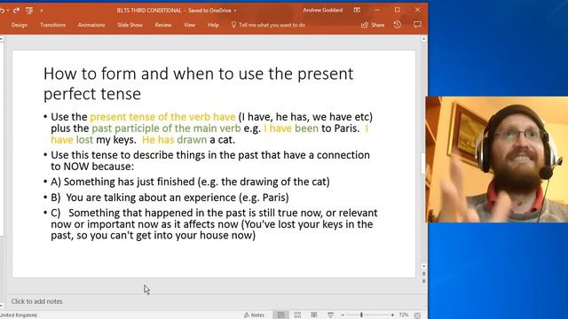
Task: Click the Share button
Action: tap(373, 25)
